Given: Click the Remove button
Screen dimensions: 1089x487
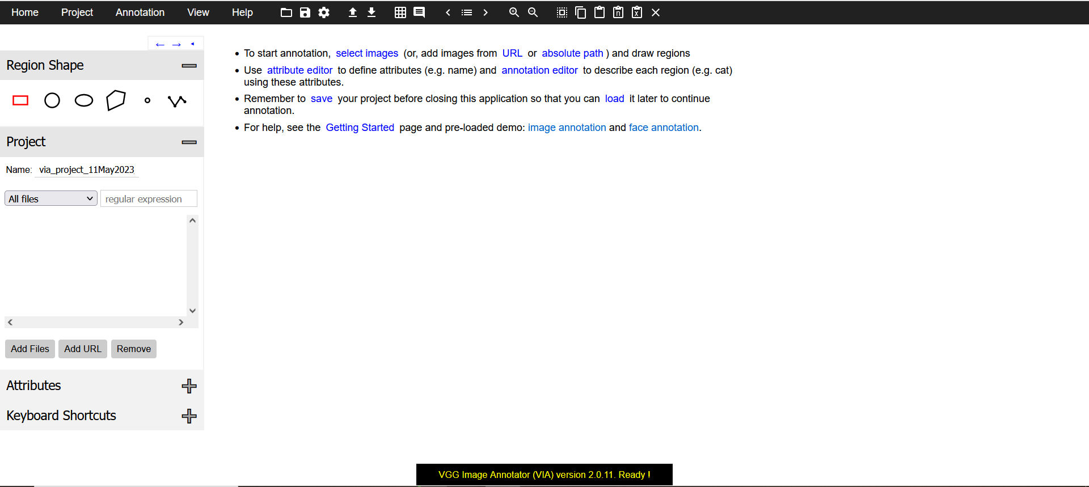Looking at the screenshot, I should point(134,349).
